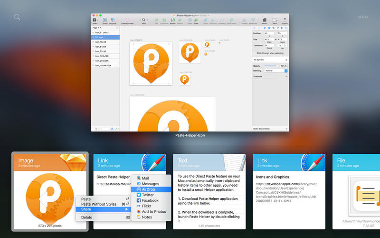Expand the Page 1 selector
Screen dimensions: 380x238
97,28
